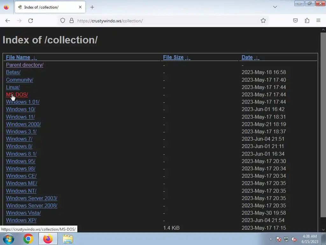Open the Windows Vista/ folder link
Screen dimensions: 326x245
coord(23,213)
